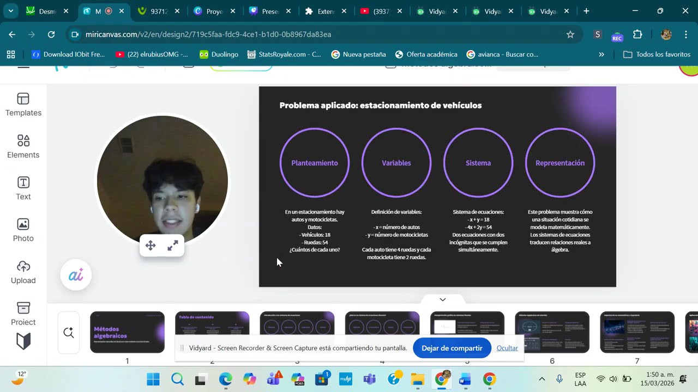Image resolution: width=698 pixels, height=392 pixels.
Task: Click the Ocultar link
Action: coord(507,348)
